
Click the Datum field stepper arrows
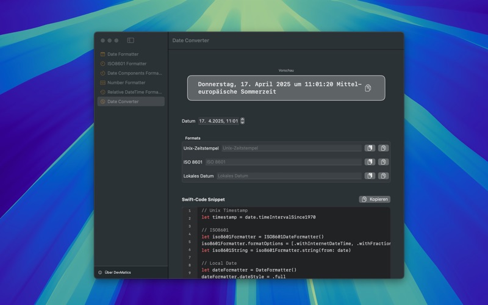tap(242, 121)
